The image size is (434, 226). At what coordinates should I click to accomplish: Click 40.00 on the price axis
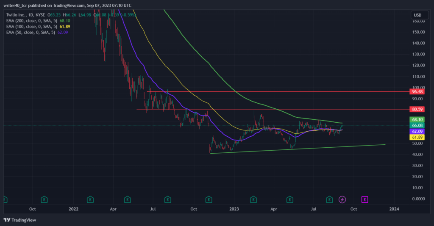pos(417,154)
